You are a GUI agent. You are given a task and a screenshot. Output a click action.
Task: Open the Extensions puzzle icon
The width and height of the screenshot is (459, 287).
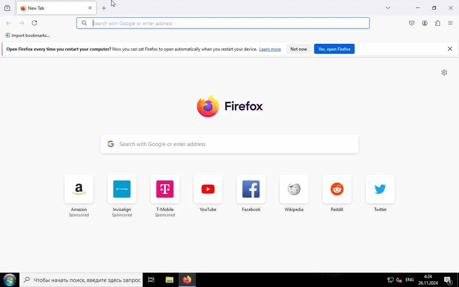(437, 23)
